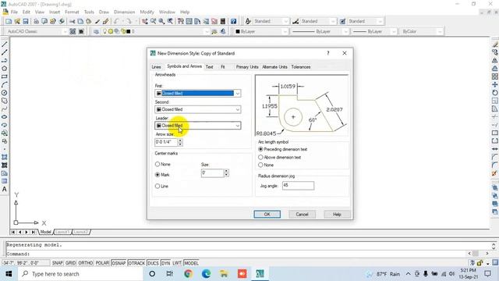
Task: Open the QuickCalc calculator icon
Action: pos(223,21)
